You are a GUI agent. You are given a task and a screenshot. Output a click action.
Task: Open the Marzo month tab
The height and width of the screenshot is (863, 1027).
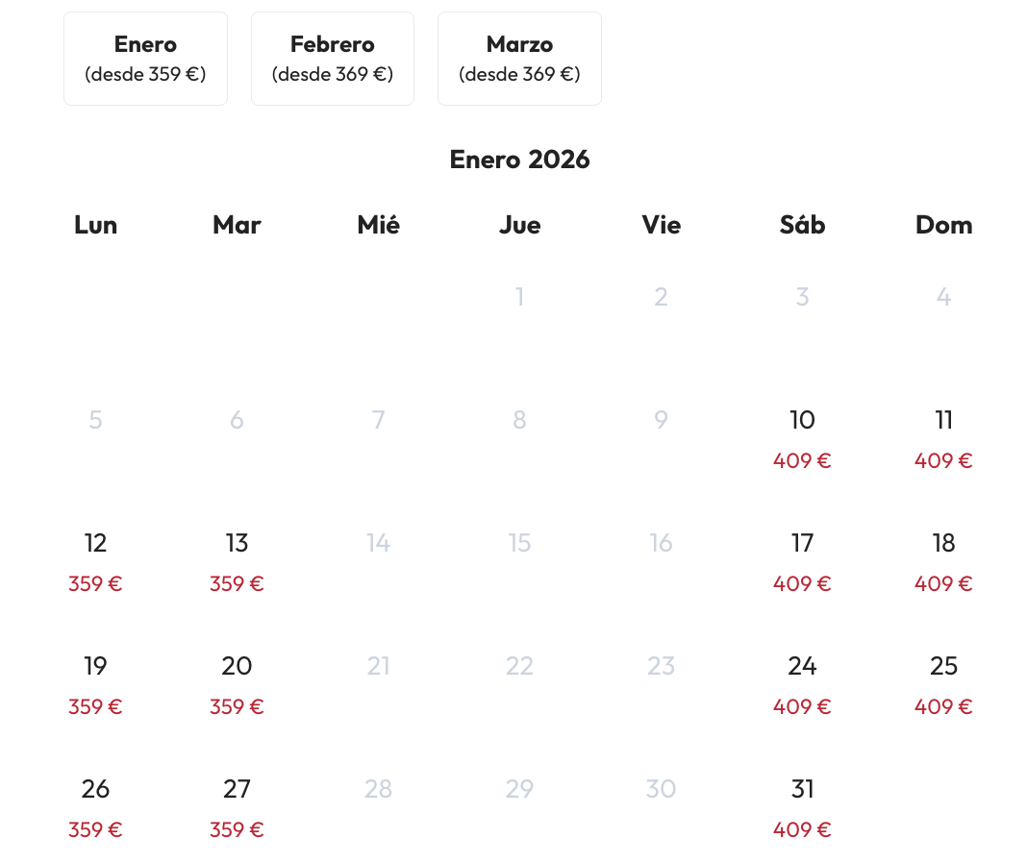519,59
